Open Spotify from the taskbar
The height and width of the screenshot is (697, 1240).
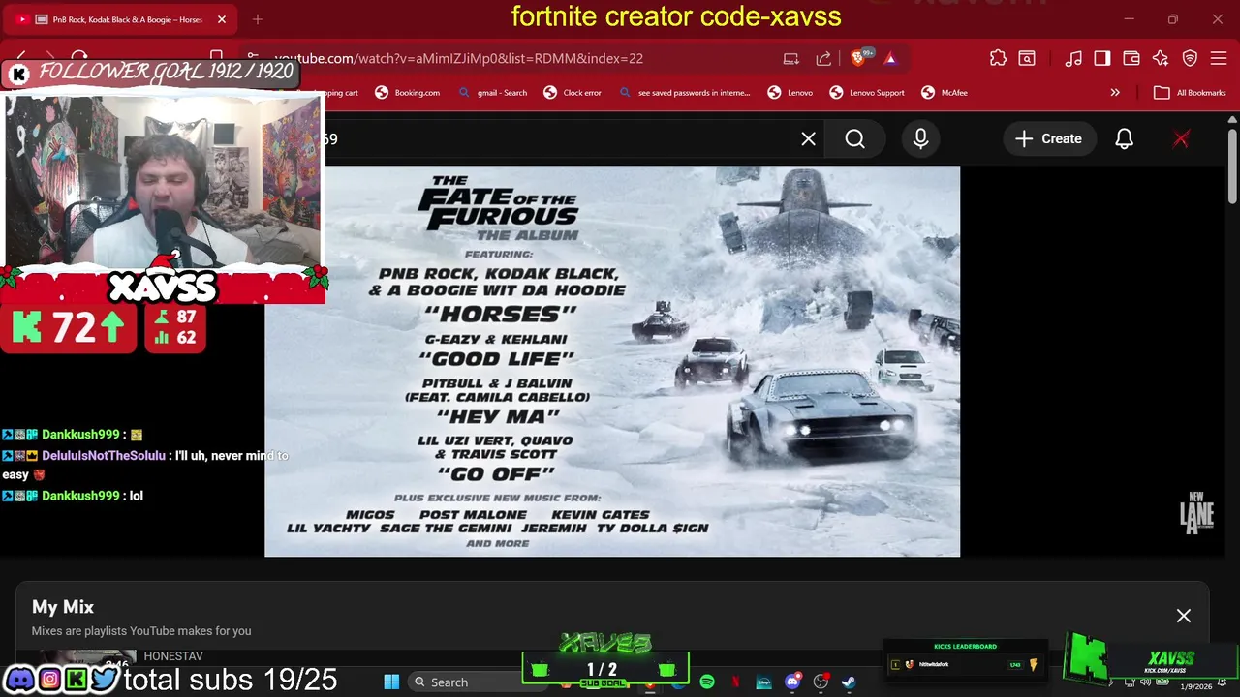(x=707, y=682)
